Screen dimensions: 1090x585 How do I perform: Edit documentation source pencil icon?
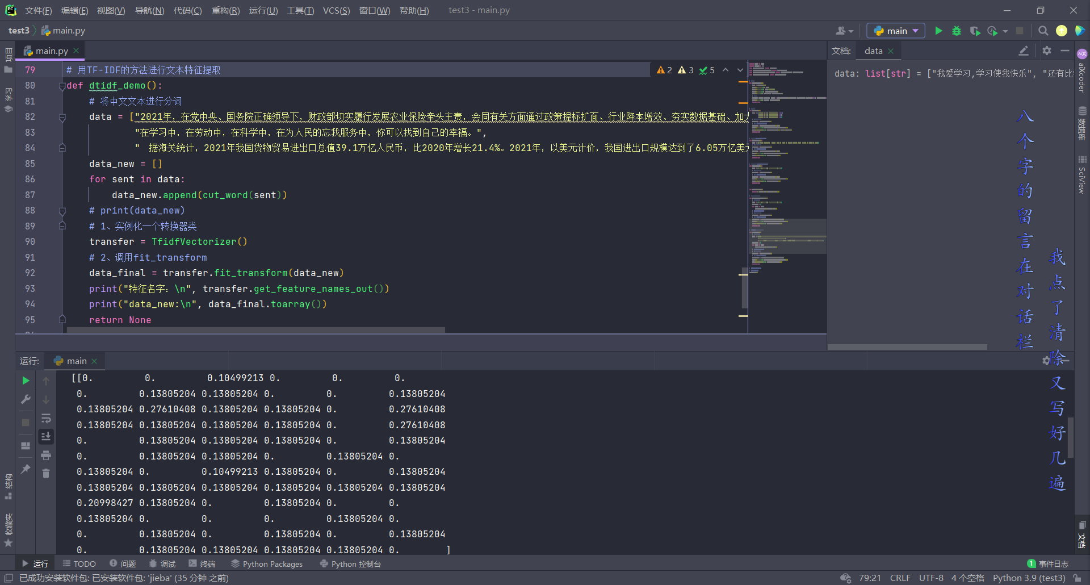point(1024,51)
